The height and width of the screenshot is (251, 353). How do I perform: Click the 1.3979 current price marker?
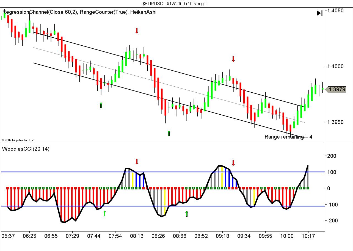335,89
